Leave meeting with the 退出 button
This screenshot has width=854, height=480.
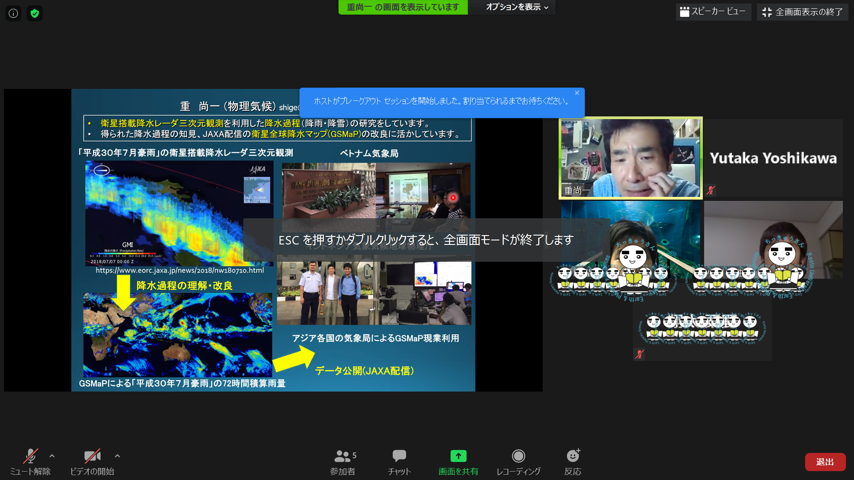click(825, 462)
